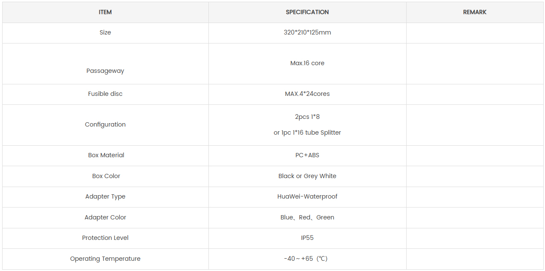The height and width of the screenshot is (271, 545).
Task: Click the Blue, Red, Green adapter colors
Action: click(x=307, y=217)
